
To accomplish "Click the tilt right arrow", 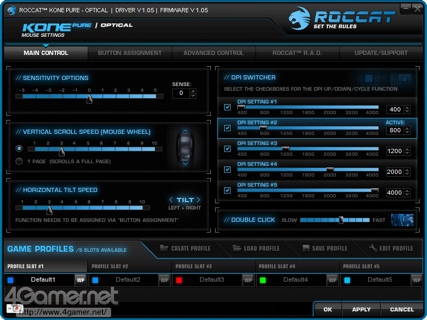I will point(198,200).
